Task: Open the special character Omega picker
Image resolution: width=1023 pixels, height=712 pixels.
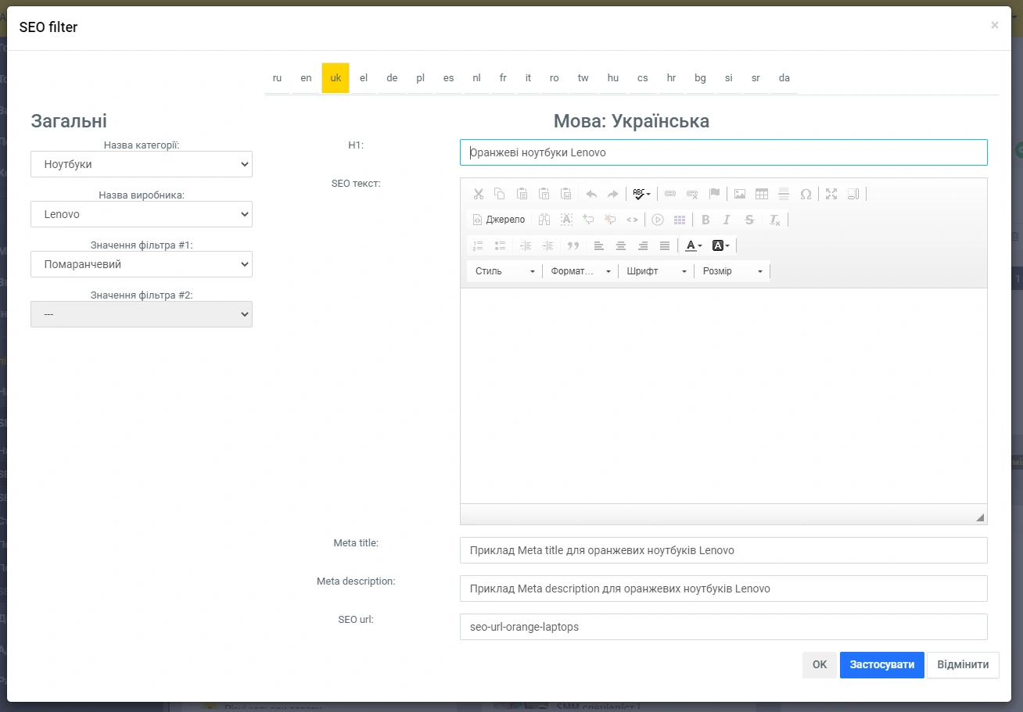Action: [806, 194]
